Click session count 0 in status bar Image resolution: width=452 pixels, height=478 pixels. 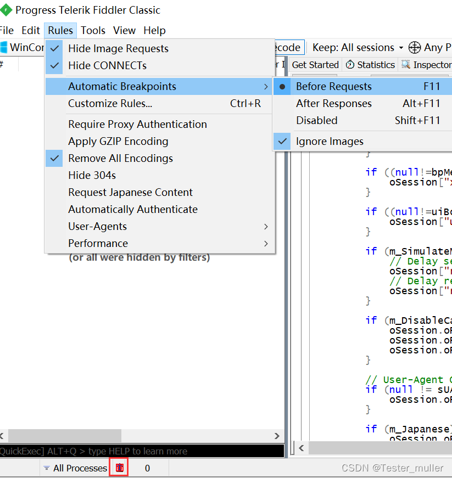tap(147, 468)
